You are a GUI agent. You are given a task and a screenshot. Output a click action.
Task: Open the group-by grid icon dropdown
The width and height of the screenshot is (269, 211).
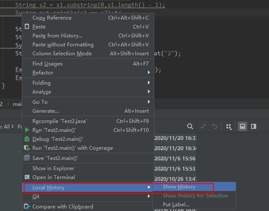pos(229,127)
